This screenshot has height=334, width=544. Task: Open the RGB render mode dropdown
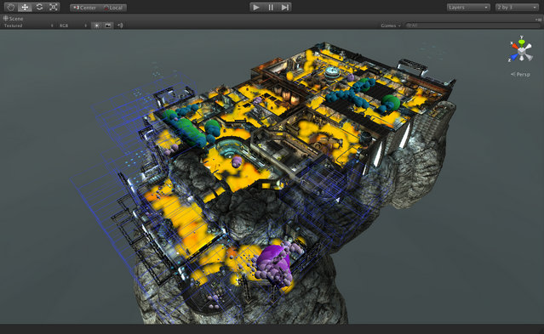point(73,25)
